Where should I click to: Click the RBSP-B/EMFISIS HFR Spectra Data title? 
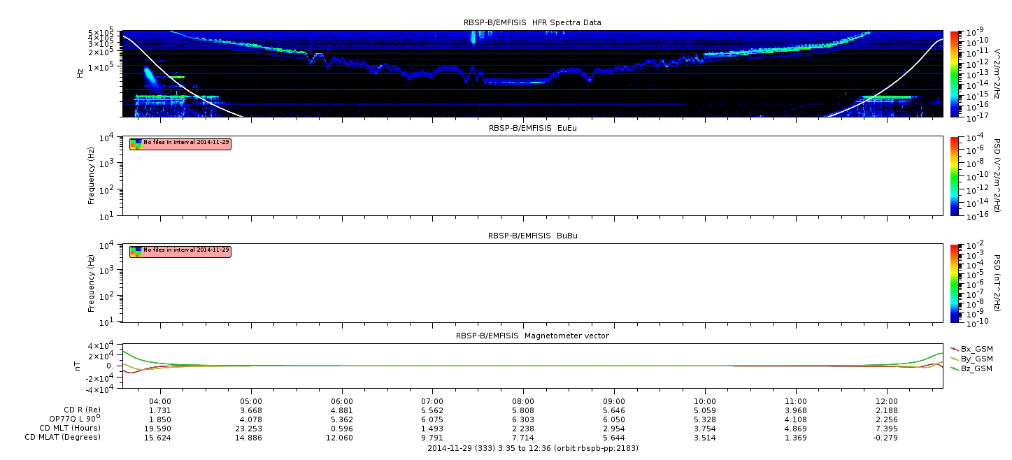tap(532, 23)
